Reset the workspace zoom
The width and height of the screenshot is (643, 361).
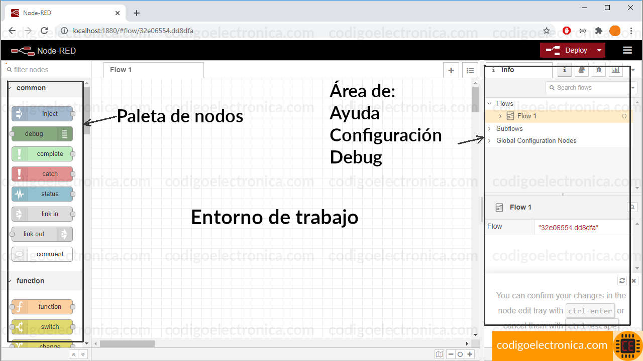click(460, 354)
